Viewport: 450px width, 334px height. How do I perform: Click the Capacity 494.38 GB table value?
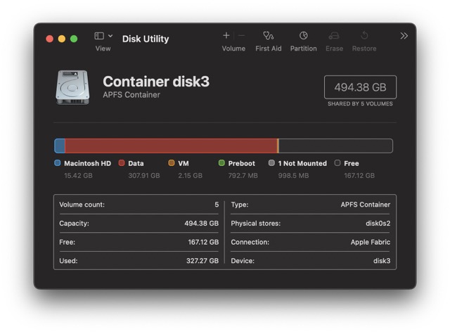tap(202, 223)
